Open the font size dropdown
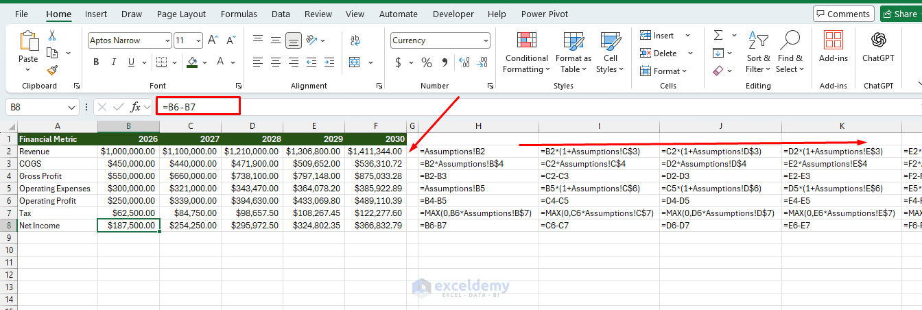 coord(198,40)
